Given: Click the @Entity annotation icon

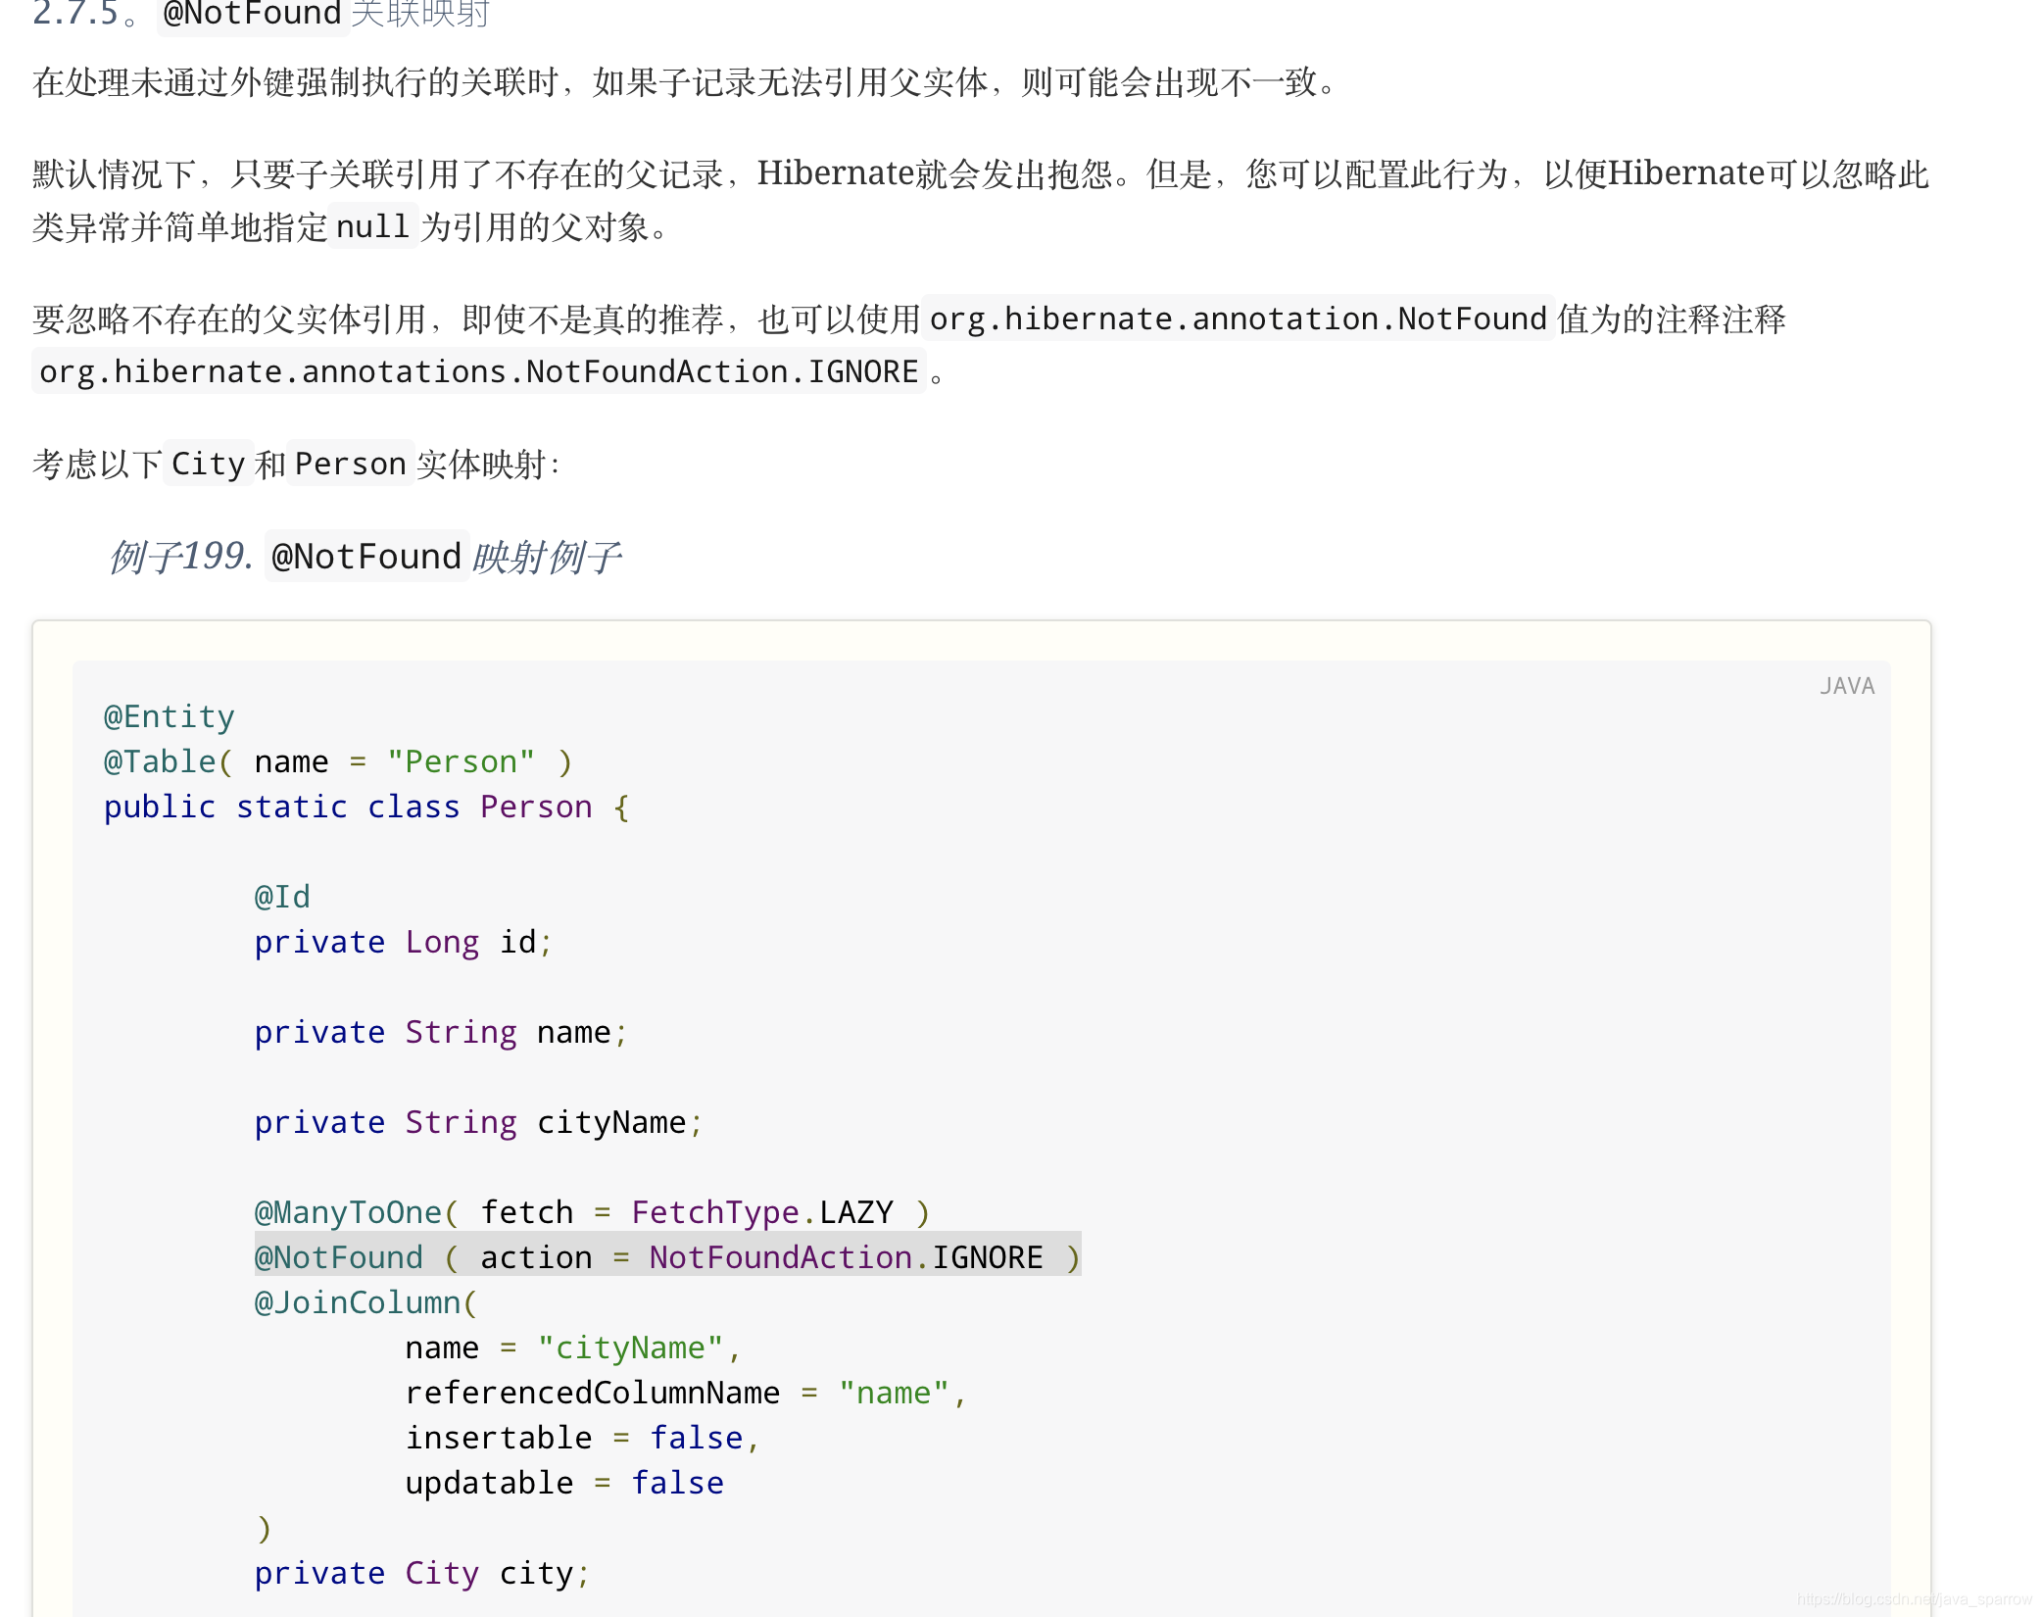Looking at the screenshot, I should click(x=170, y=714).
